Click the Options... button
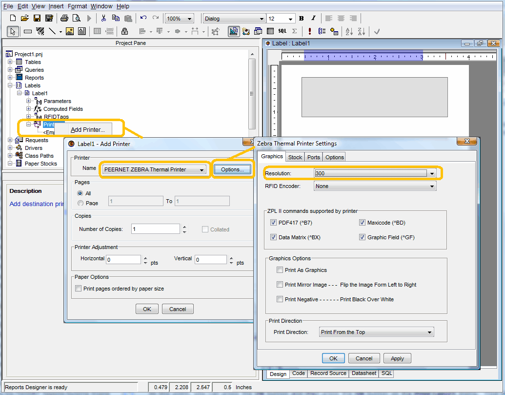 pyautogui.click(x=232, y=169)
